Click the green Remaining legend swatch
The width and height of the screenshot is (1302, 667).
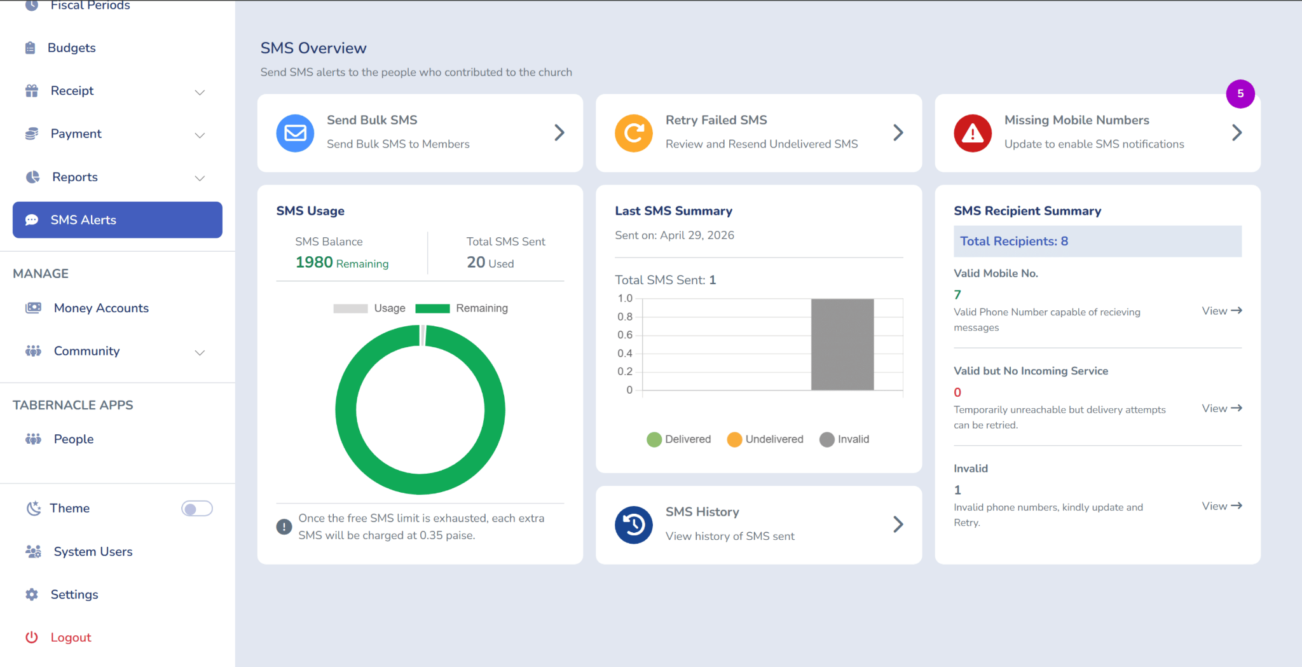[432, 308]
